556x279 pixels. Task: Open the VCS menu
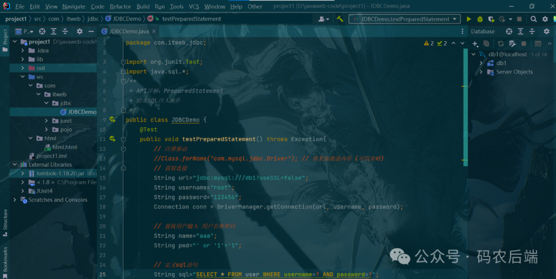[x=194, y=6]
